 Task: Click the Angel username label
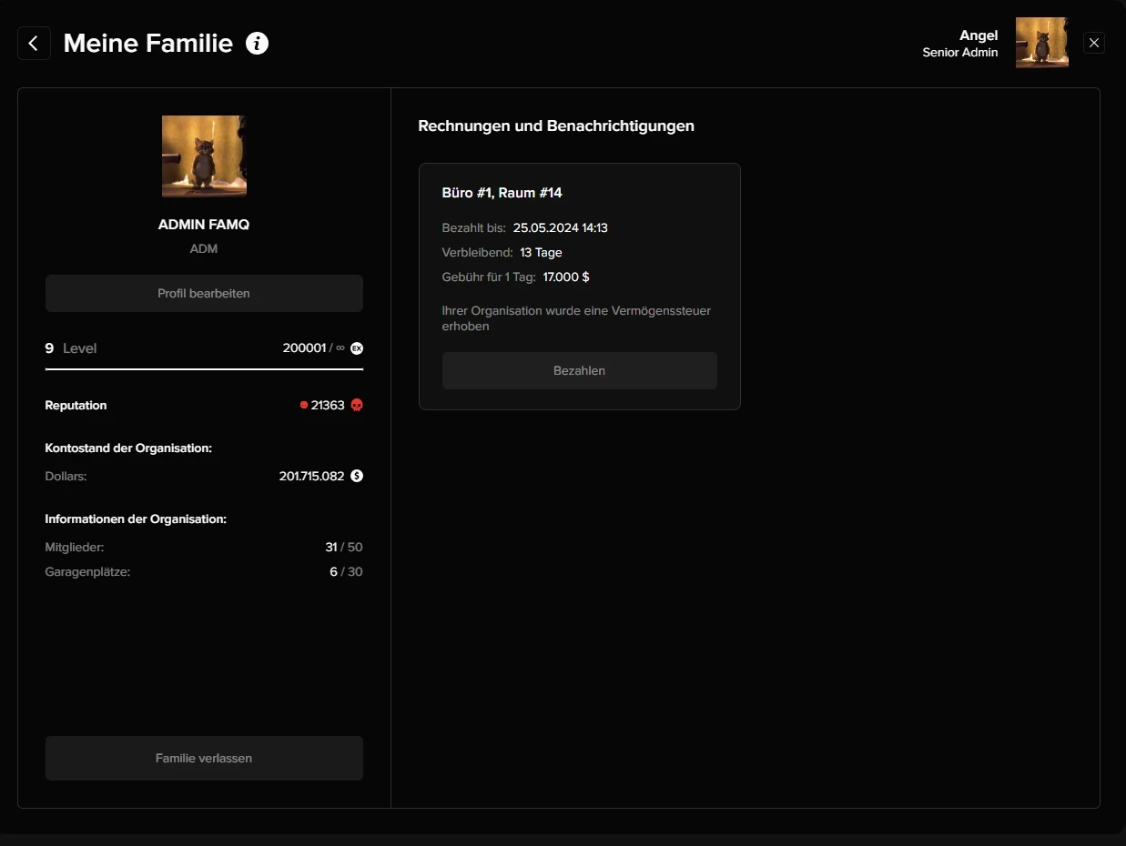coord(979,35)
